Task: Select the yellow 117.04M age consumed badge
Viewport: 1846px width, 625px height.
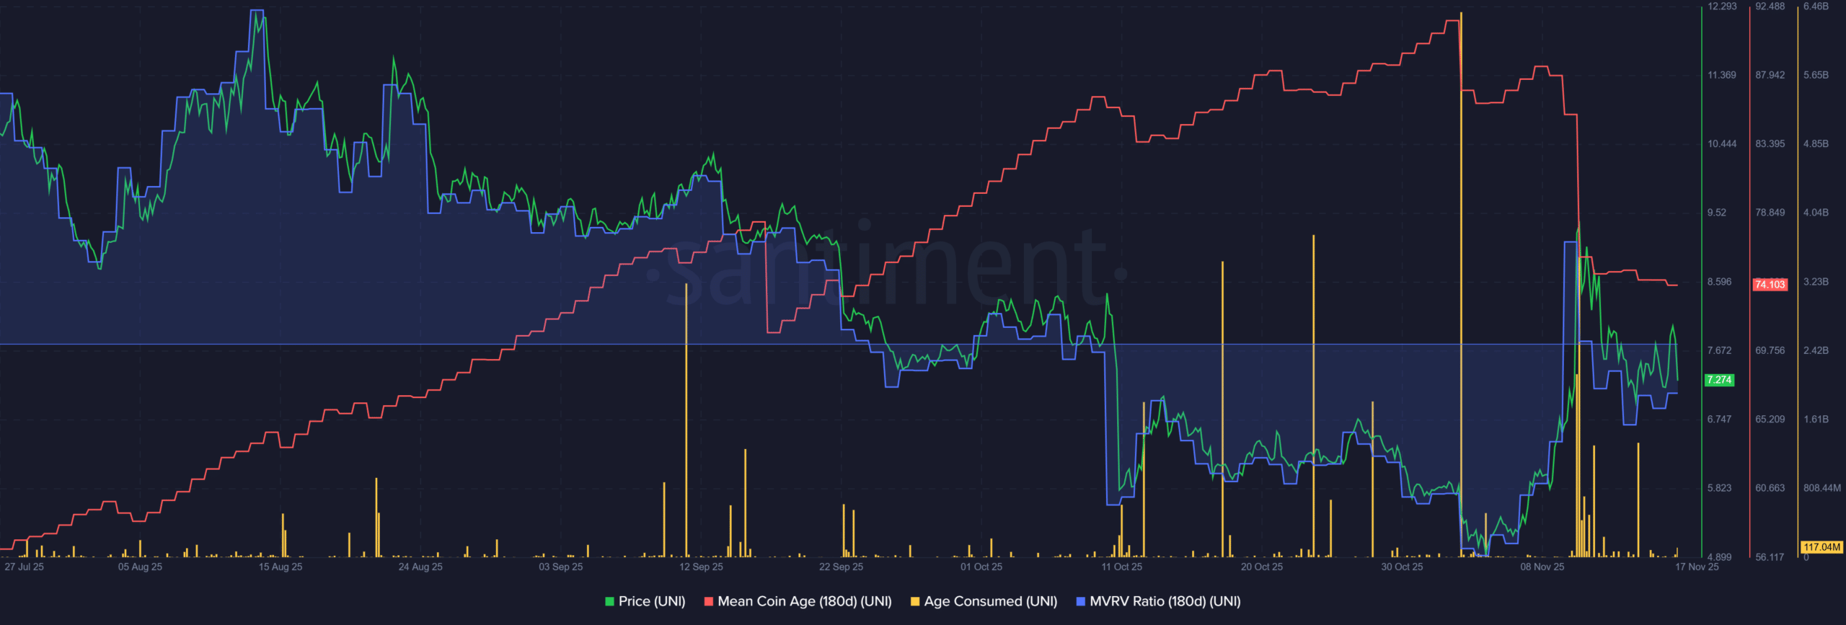Action: (1821, 547)
